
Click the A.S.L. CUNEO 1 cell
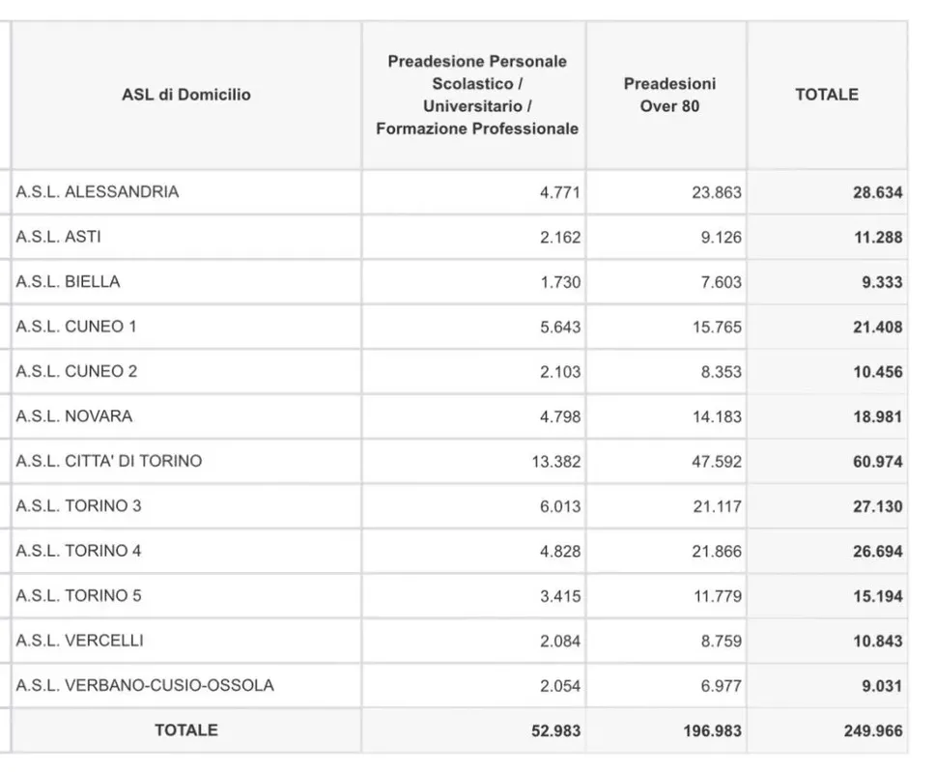(76, 327)
